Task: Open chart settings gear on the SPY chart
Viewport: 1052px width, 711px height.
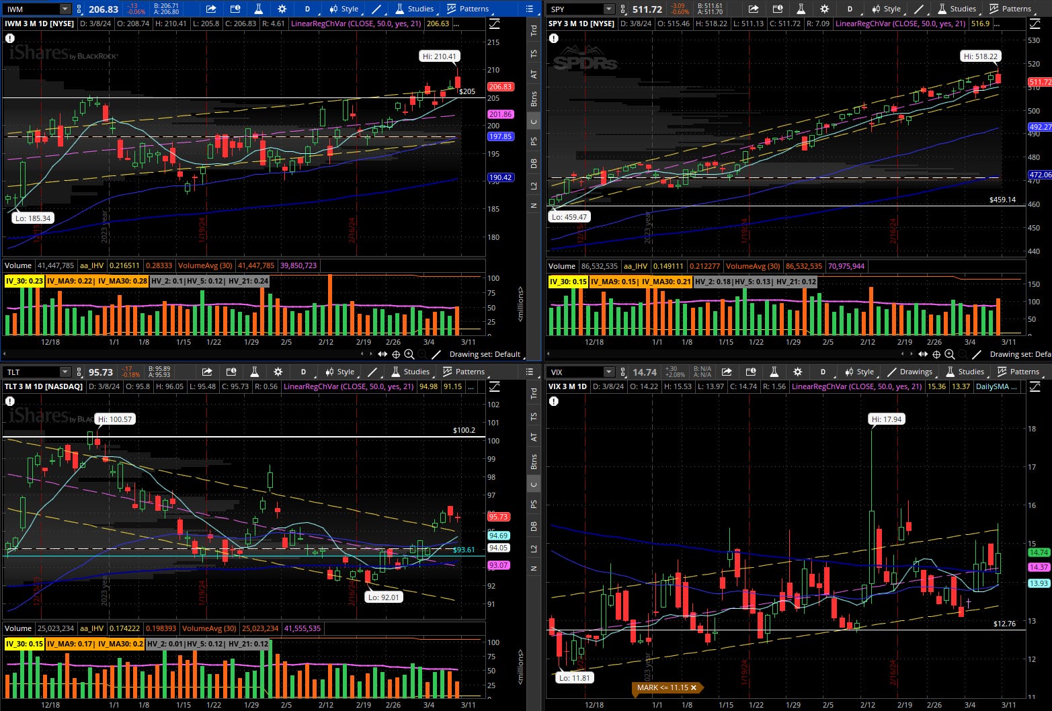Action: [x=824, y=9]
